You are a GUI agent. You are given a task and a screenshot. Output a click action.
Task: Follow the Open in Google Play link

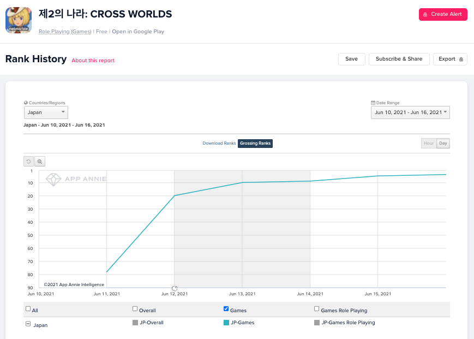[x=138, y=32]
